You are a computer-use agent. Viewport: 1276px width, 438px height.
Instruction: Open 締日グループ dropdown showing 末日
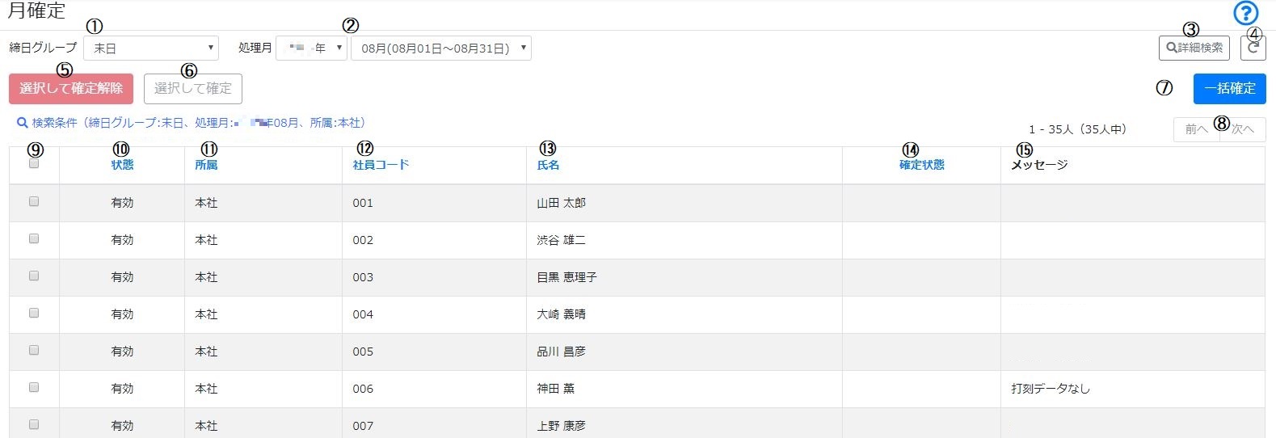(151, 48)
